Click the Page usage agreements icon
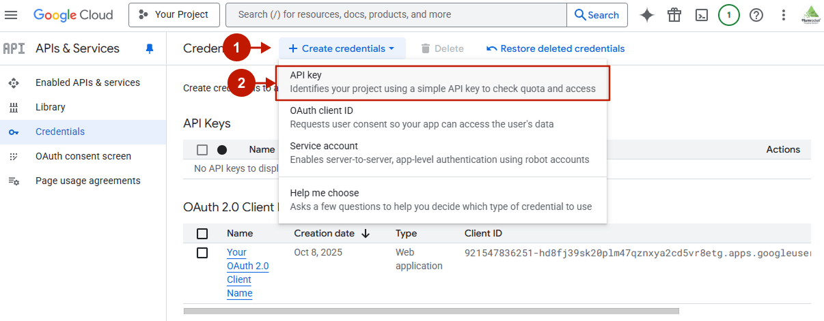The image size is (824, 321). coord(14,181)
